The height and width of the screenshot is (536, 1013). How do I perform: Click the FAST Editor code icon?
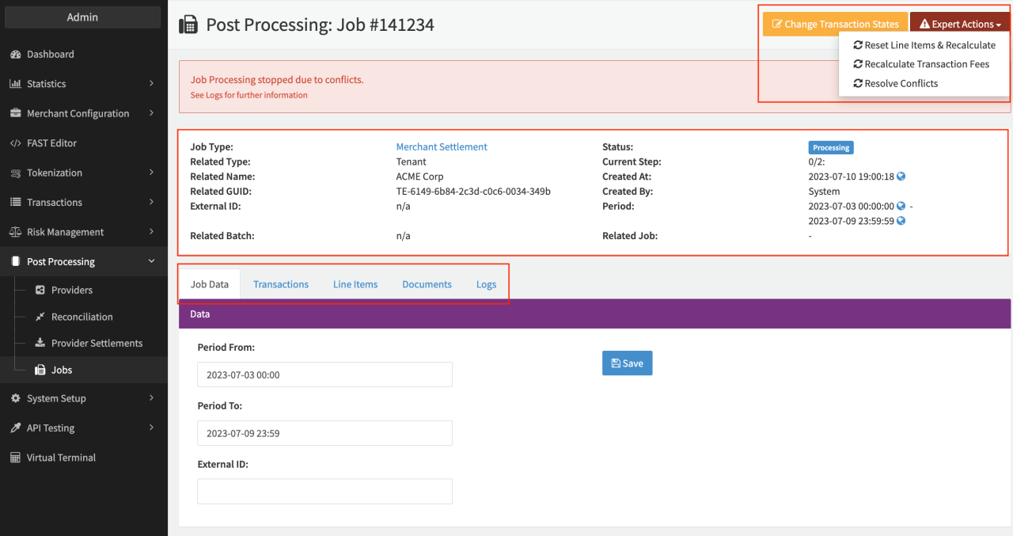click(x=15, y=143)
